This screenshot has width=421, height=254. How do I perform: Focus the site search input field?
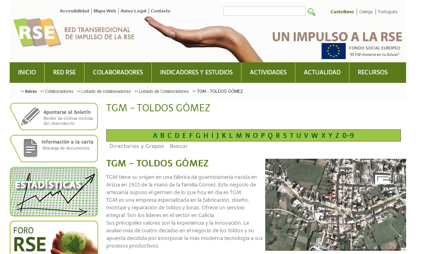point(264,11)
